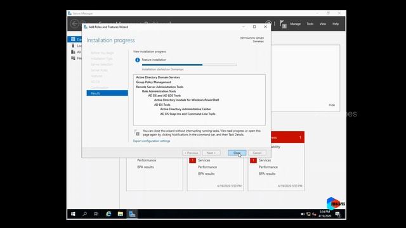This screenshot has width=406, height=228.
Task: Click Group Policy Management entry
Action: tap(154, 82)
